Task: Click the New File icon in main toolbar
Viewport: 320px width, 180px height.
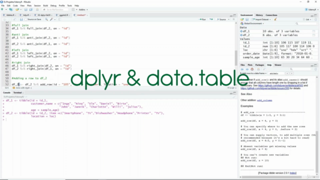Action: 2,9
